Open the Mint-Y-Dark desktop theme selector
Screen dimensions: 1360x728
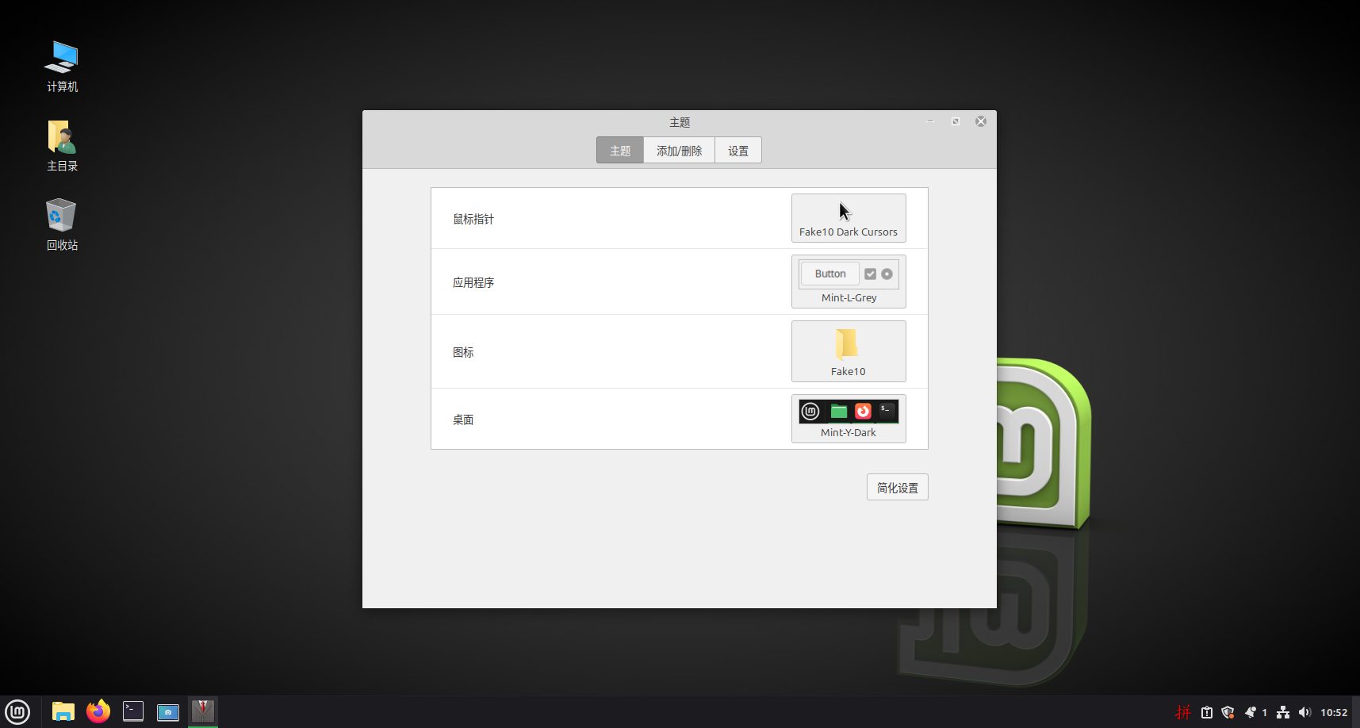(848, 418)
